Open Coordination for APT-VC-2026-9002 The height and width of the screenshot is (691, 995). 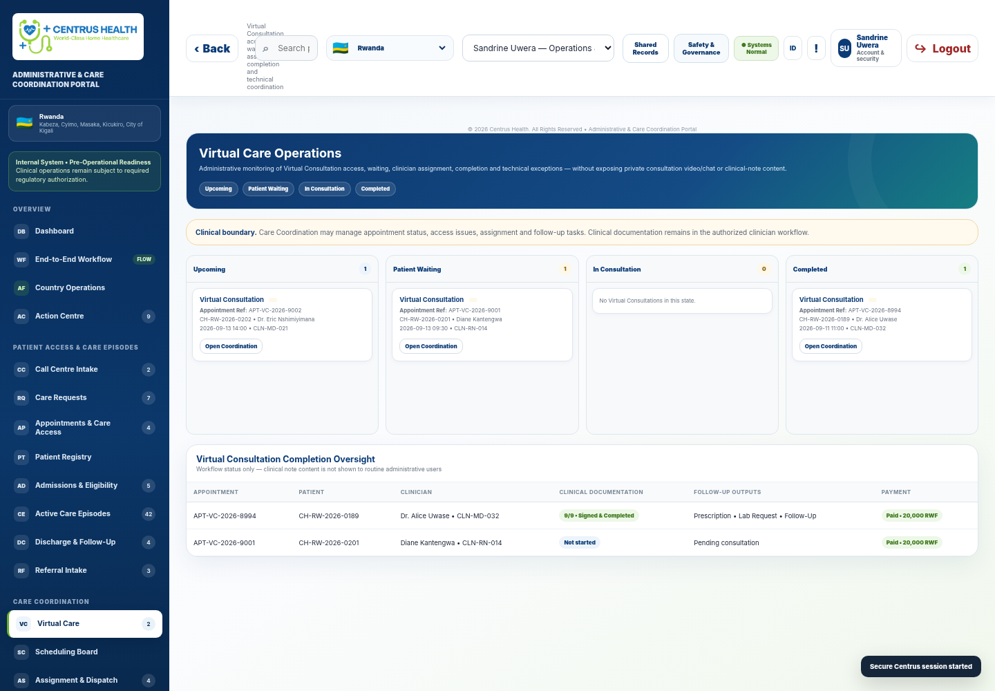coord(231,346)
